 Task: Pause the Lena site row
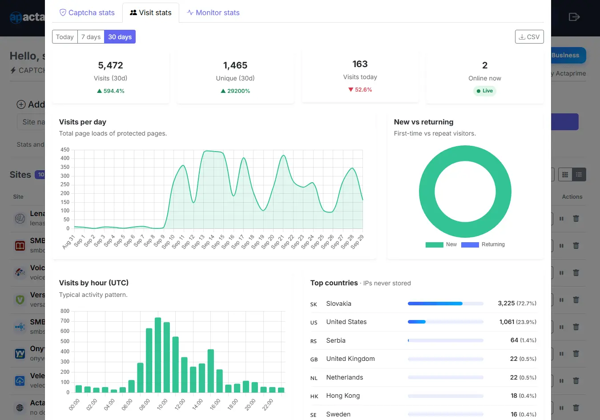click(561, 219)
